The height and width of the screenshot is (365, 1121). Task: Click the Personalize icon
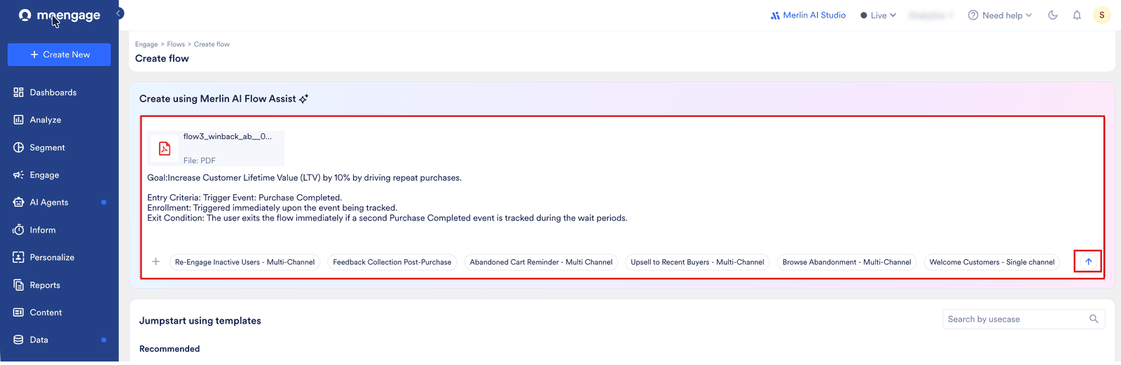(x=19, y=258)
